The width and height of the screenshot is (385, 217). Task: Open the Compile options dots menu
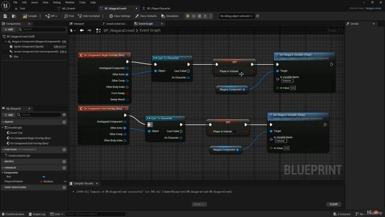(40, 16)
